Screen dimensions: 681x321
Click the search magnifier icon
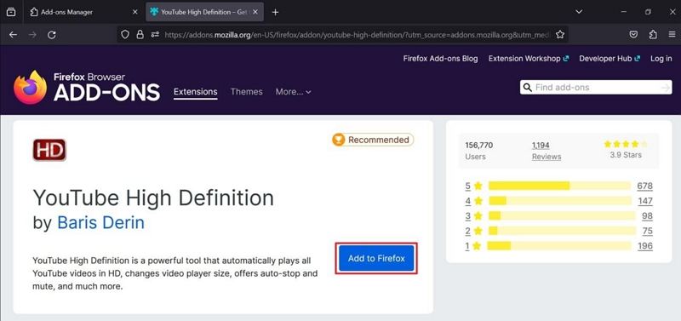click(527, 88)
